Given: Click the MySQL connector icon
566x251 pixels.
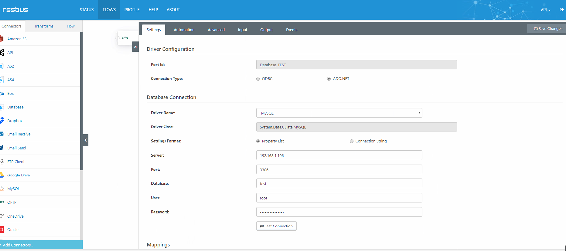Looking at the screenshot, I should (x=2, y=189).
